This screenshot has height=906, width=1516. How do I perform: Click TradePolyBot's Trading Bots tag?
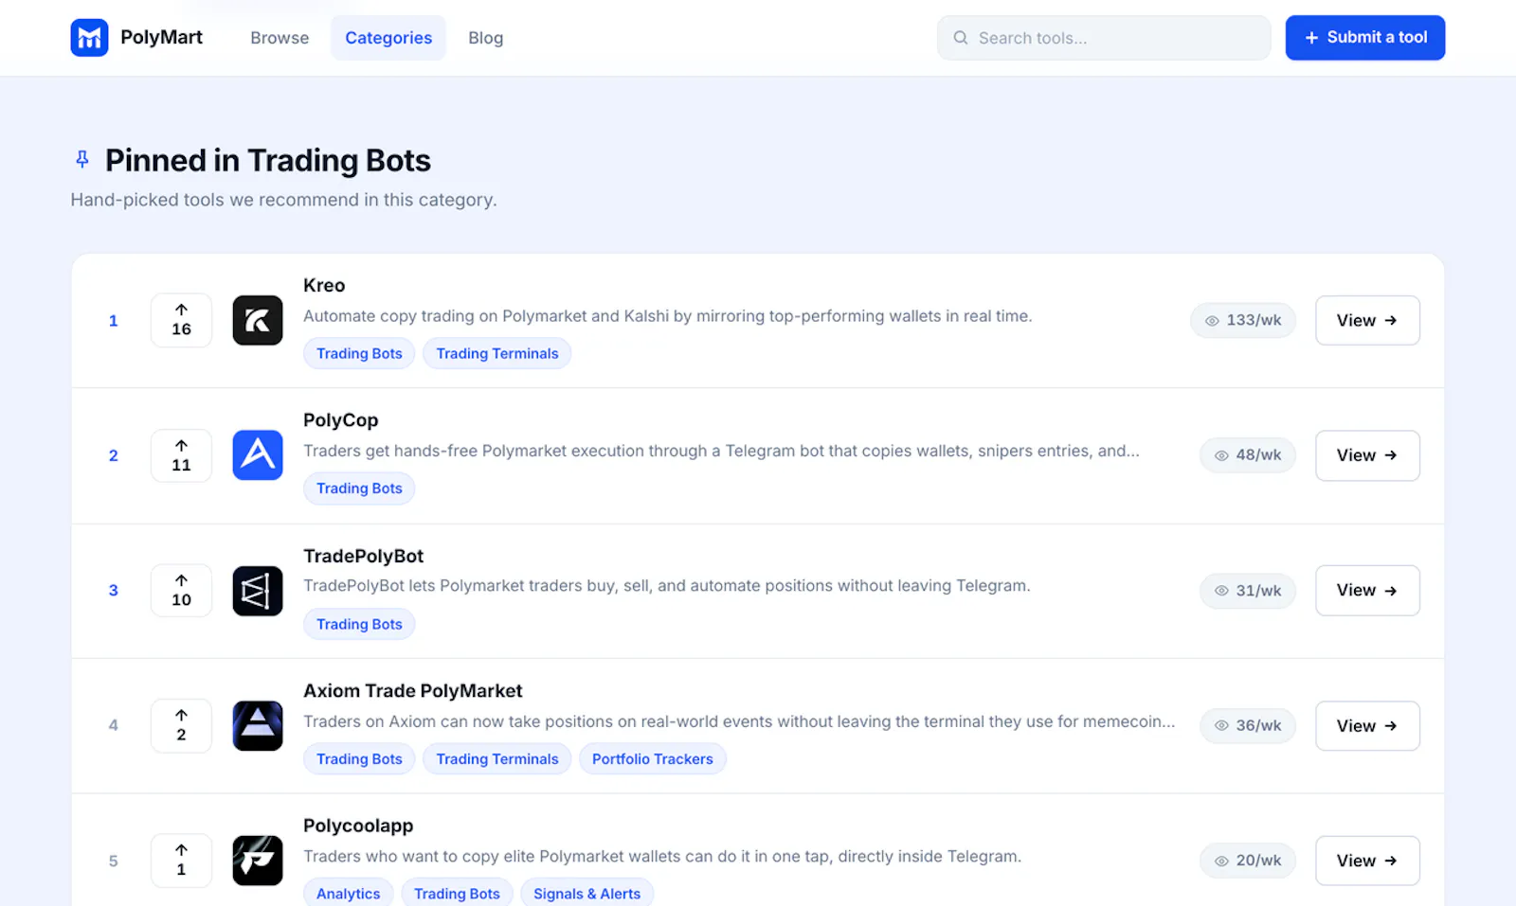tap(359, 624)
